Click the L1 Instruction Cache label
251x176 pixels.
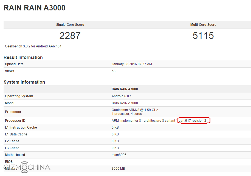(x=21, y=127)
